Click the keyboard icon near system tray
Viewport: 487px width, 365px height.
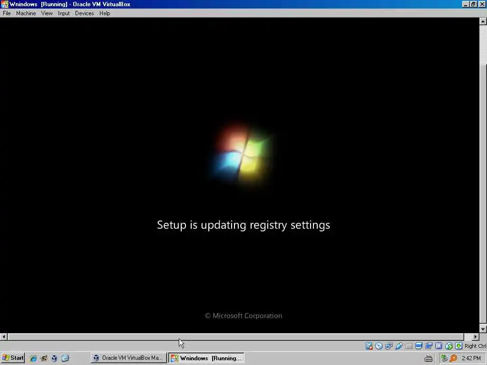pyautogui.click(x=429, y=358)
